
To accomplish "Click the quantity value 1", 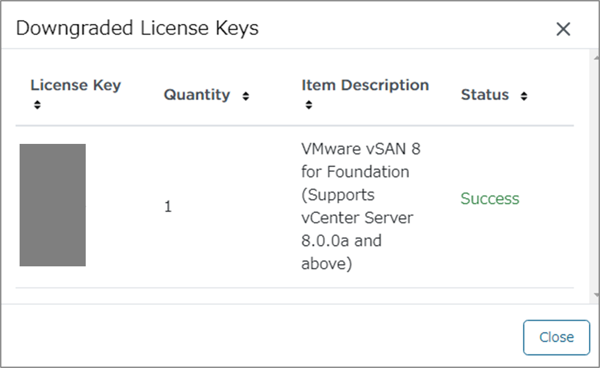I will (x=168, y=207).
